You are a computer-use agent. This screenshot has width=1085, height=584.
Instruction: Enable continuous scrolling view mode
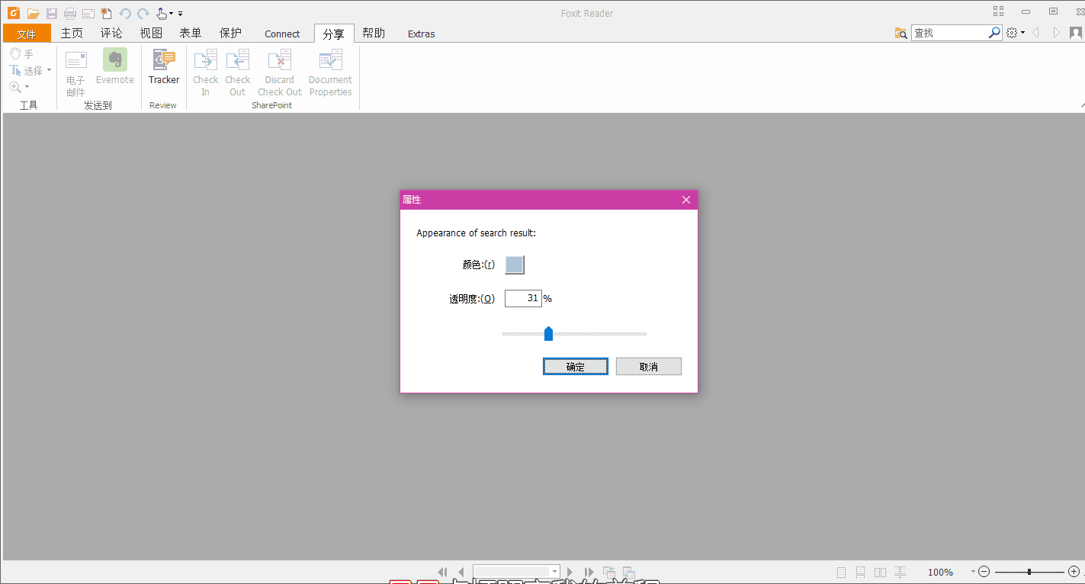(x=860, y=572)
